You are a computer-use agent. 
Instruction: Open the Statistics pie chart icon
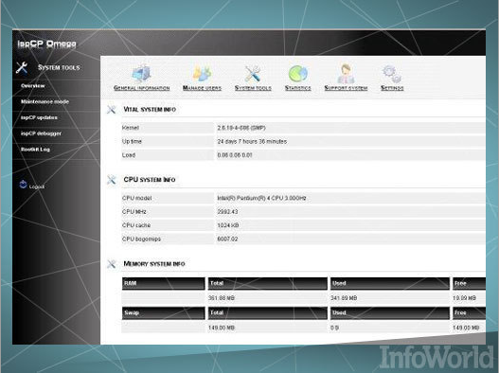click(298, 74)
